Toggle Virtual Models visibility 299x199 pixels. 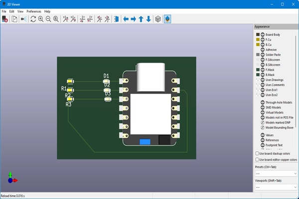[263, 112]
